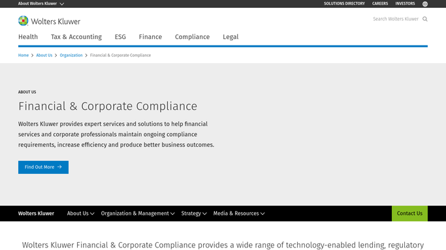Visit the Careers link

380,4
